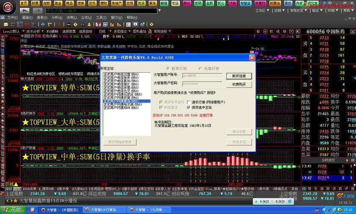Image resolution: width=356 pixels, height=214 pixels.
Task: Click the forward arrow navigation button
Action: click(x=37, y=10)
